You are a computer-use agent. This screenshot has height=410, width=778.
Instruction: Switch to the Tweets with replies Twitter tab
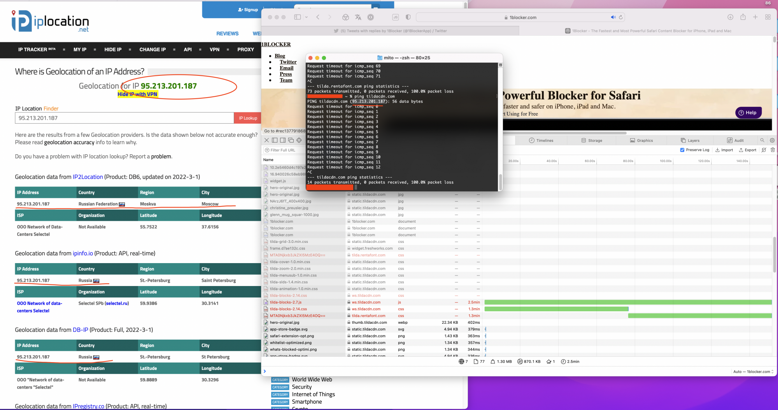391,31
